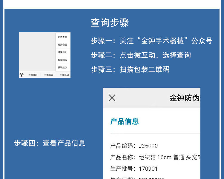This screenshot has width=224, height=179.
Task: Click the WeChat menu screenshot thumbnail
Action: pos(45,55)
